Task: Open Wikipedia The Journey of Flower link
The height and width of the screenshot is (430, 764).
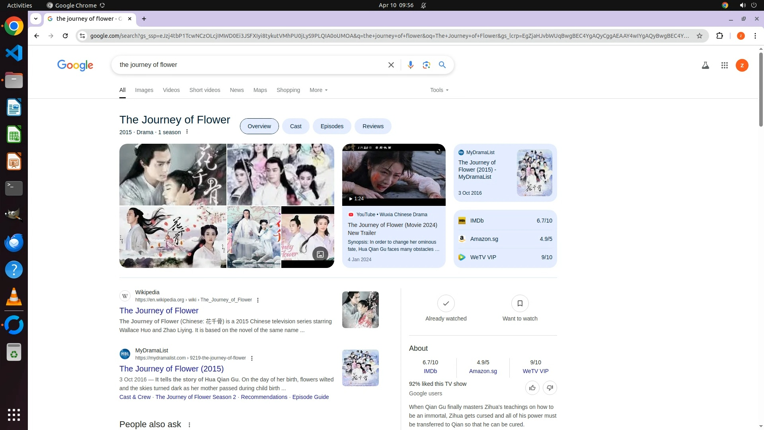Action: coord(159,311)
